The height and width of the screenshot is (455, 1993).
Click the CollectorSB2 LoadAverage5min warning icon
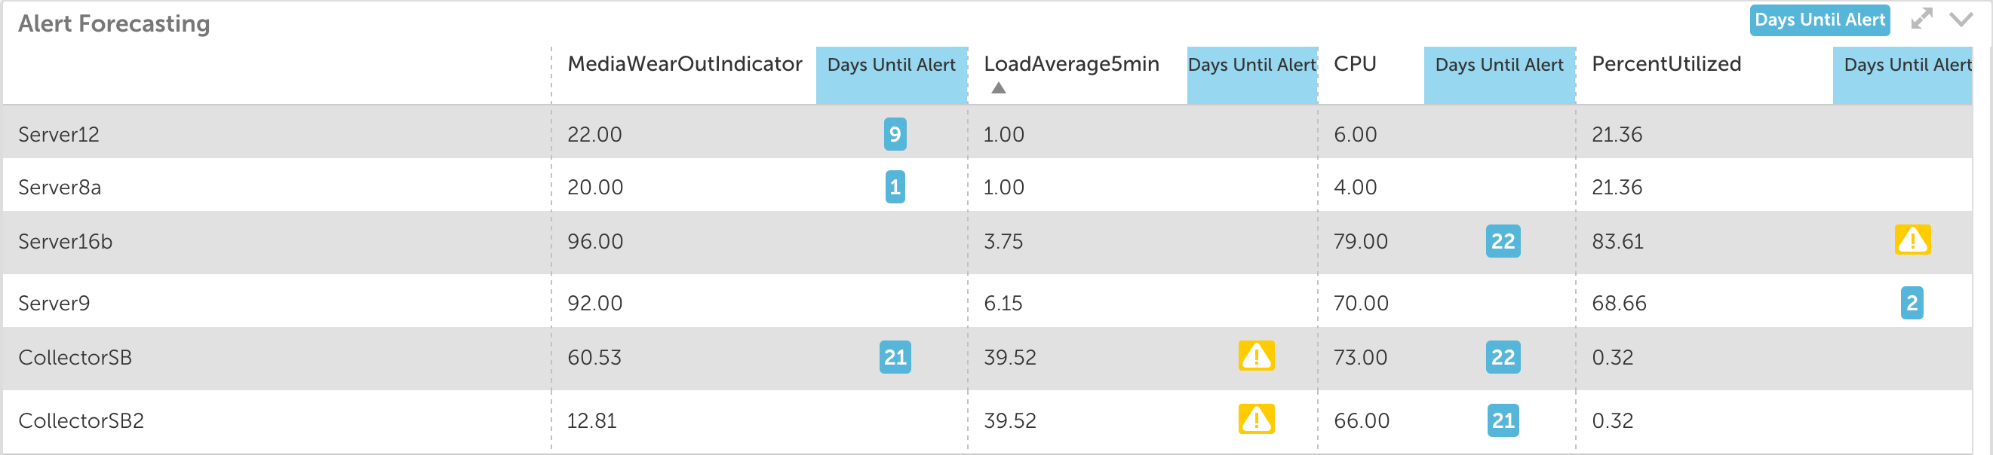1256,420
